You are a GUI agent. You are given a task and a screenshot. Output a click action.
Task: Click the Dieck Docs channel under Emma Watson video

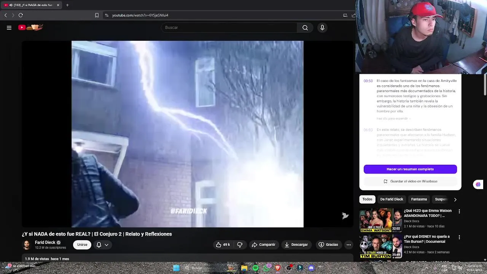pyautogui.click(x=411, y=221)
